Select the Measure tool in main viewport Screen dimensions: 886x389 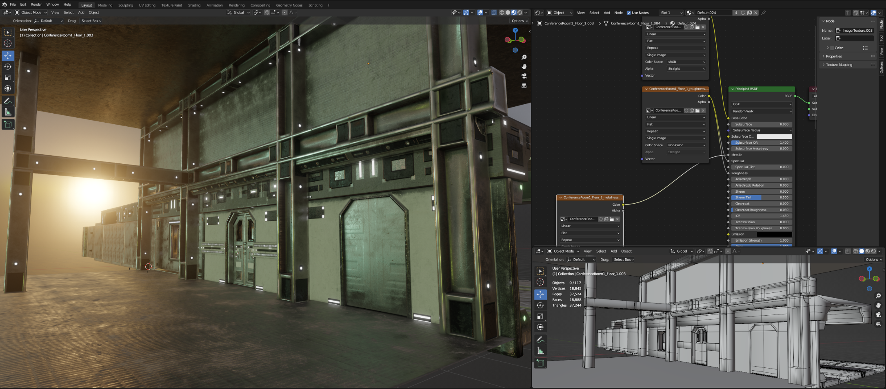pyautogui.click(x=8, y=112)
